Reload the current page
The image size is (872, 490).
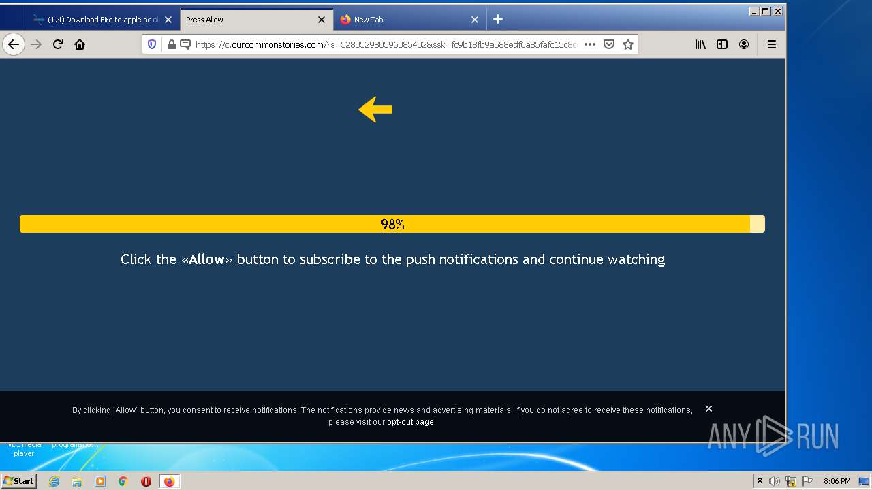click(x=58, y=44)
